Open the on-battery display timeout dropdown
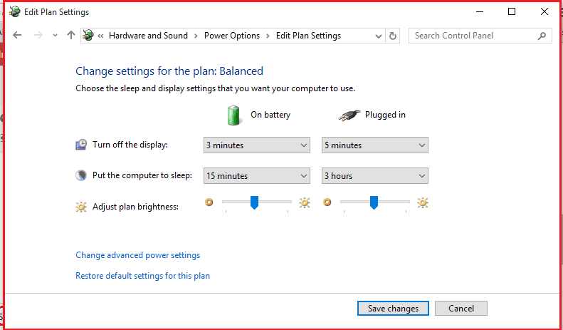Image resolution: width=563 pixels, height=330 pixels. pyautogui.click(x=257, y=145)
